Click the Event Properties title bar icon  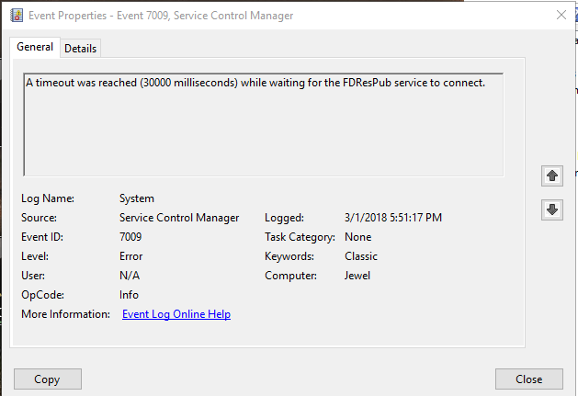16,15
